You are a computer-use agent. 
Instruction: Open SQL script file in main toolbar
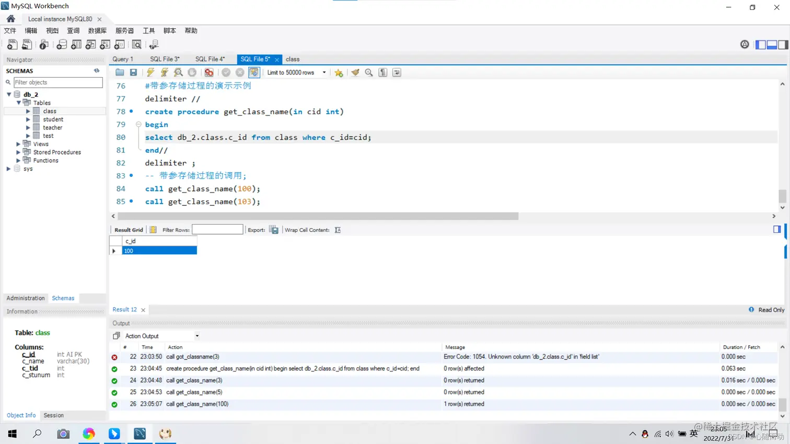click(x=27, y=45)
